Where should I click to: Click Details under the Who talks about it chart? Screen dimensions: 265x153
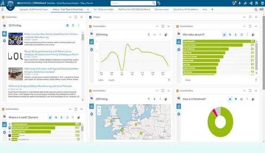click(x=188, y=80)
